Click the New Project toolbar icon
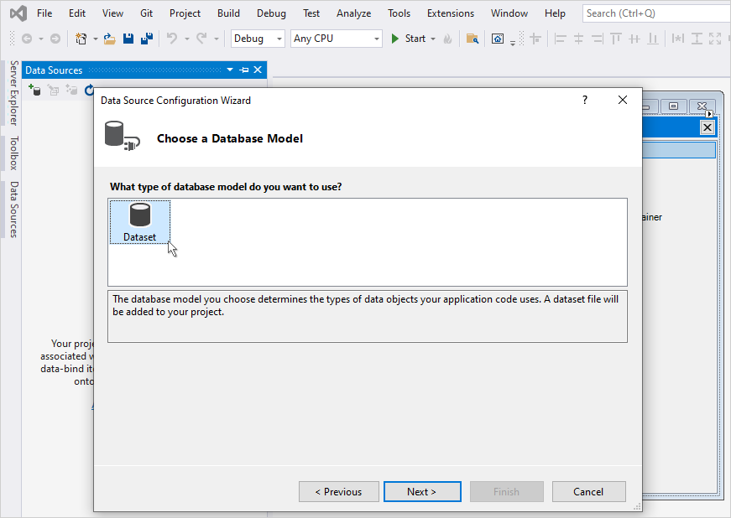The width and height of the screenshot is (731, 518). [81, 39]
